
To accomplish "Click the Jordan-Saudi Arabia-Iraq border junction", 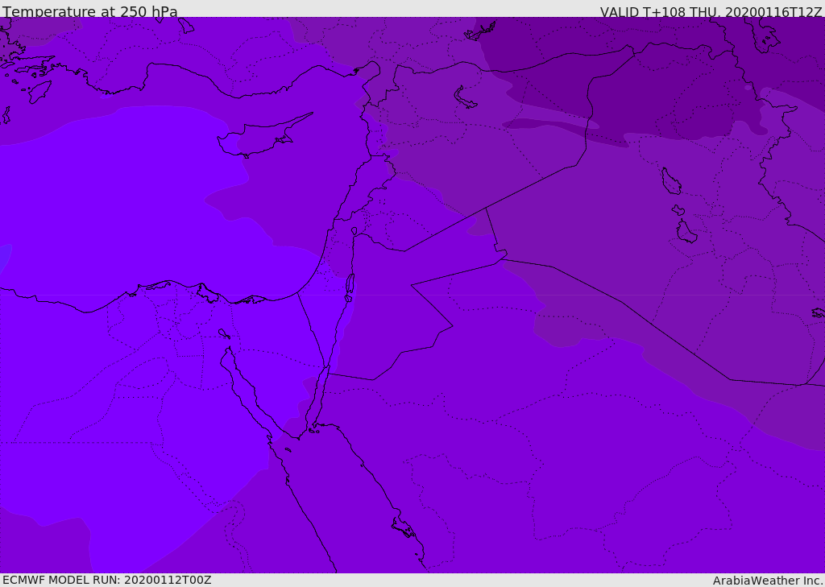I will pos(501,258).
